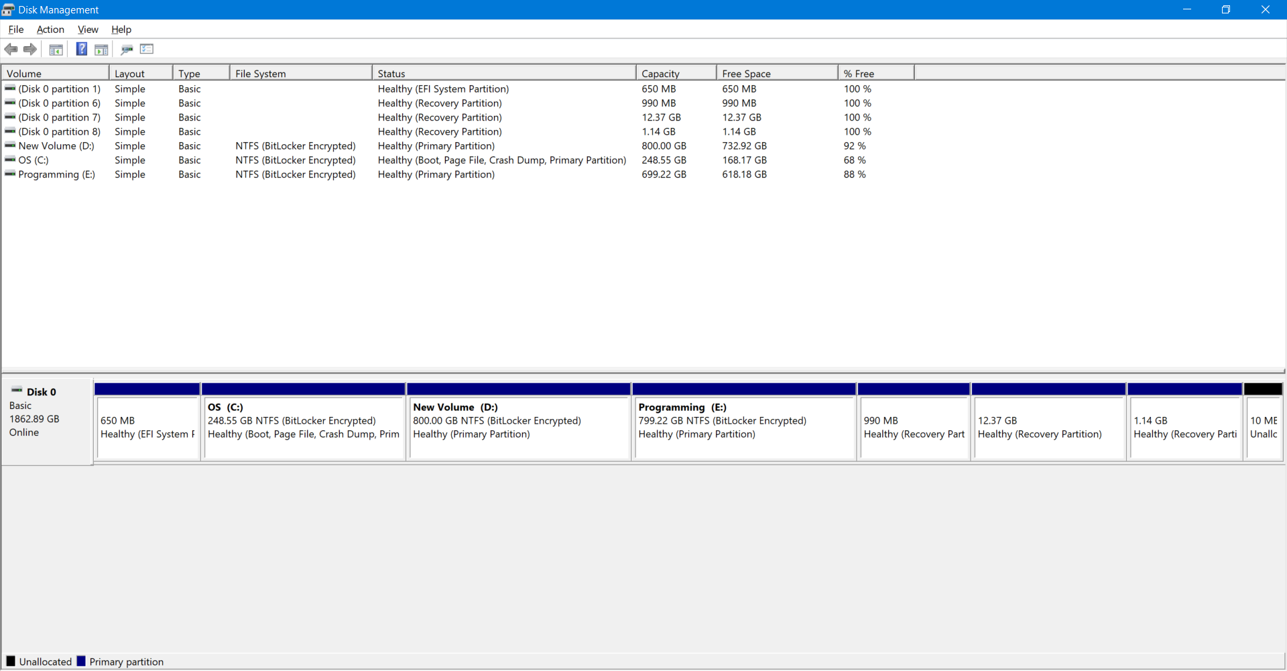
Task: Sort by the Status column header
Action: [x=504, y=73]
